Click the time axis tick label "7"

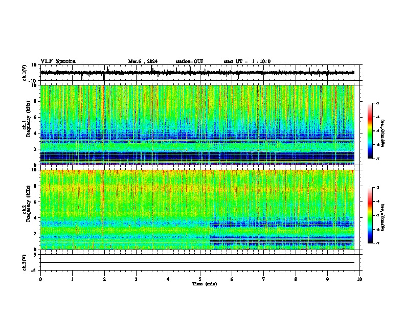point(264,279)
